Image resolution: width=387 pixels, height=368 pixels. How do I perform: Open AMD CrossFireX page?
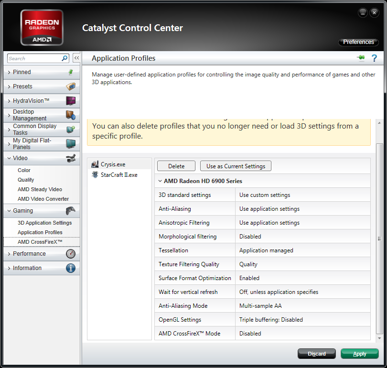[40, 242]
